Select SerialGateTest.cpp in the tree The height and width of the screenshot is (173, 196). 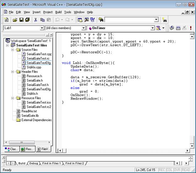[x=39, y=54]
